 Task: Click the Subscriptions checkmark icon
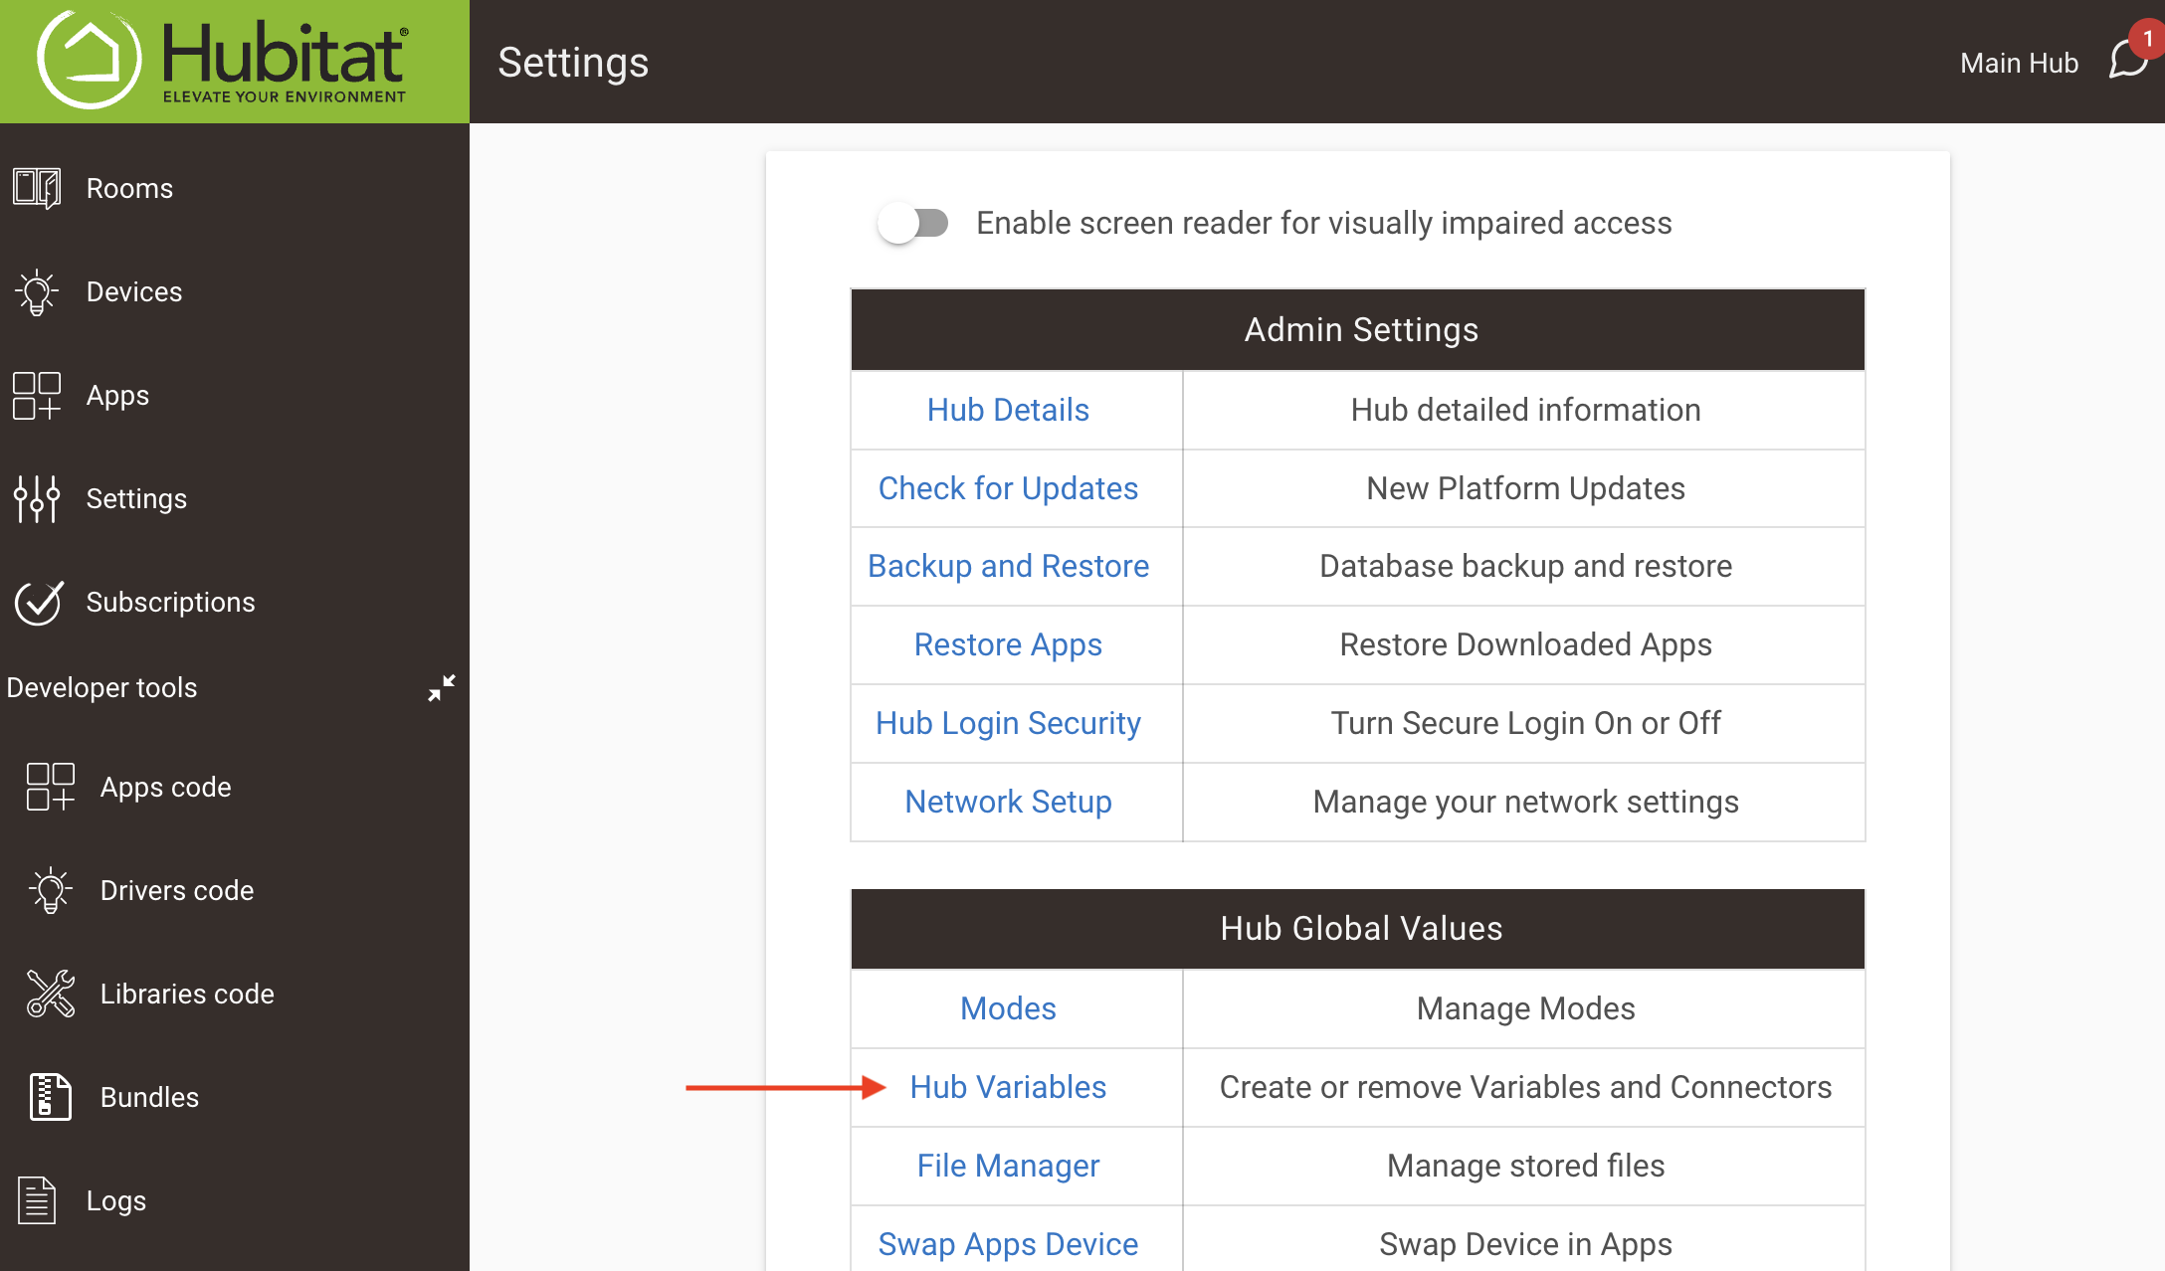click(x=39, y=602)
